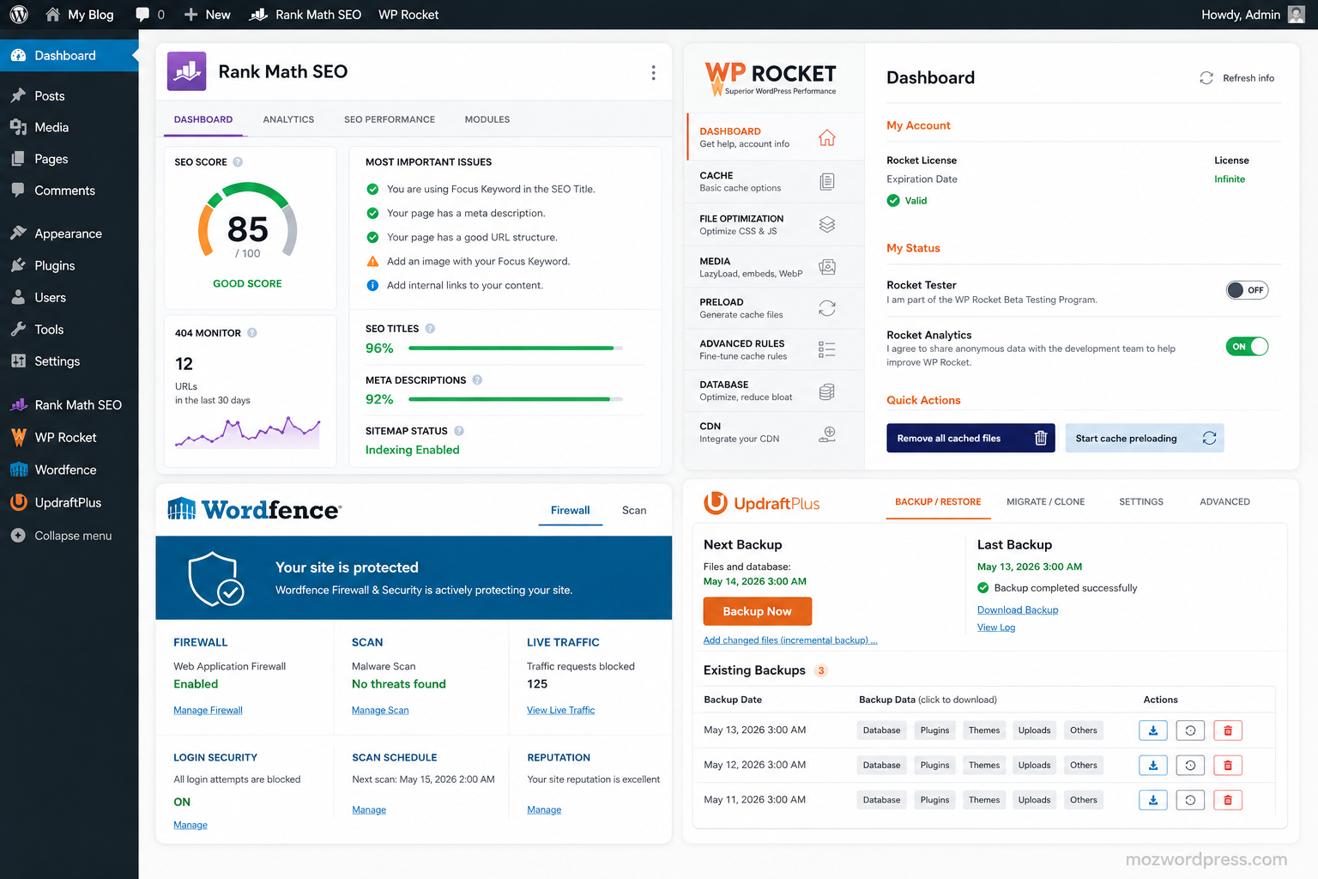Screen dimensions: 1318x879
Task: Click the CDN integrate icon
Action: coord(826,433)
